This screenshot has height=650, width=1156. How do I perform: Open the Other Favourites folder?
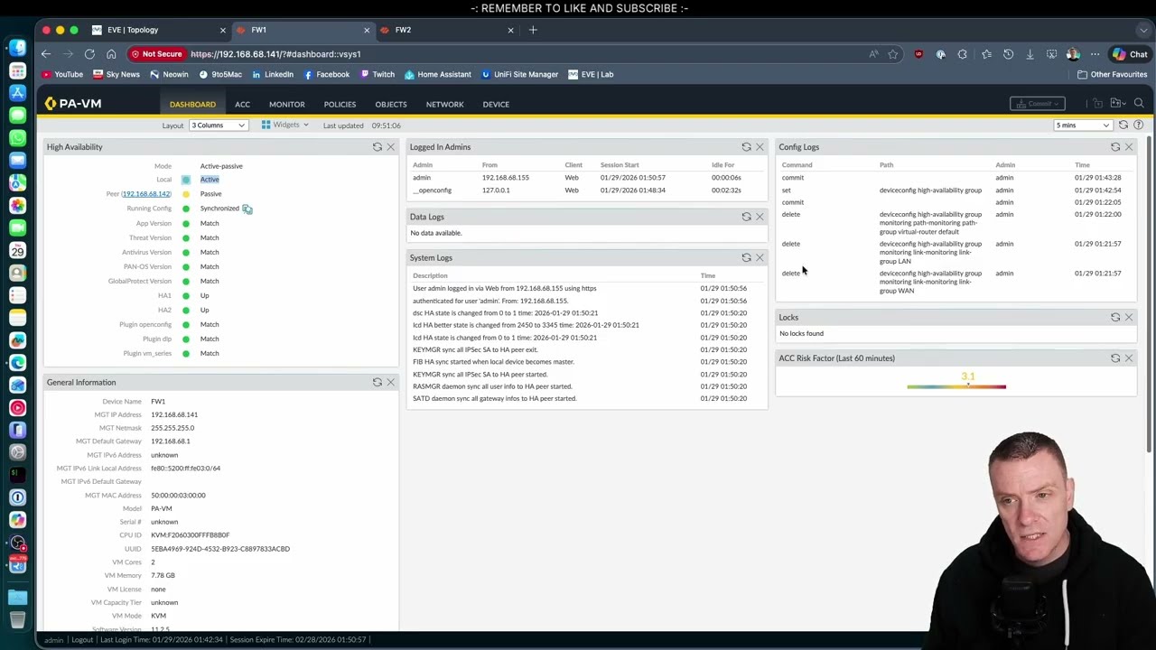[x=1112, y=74]
